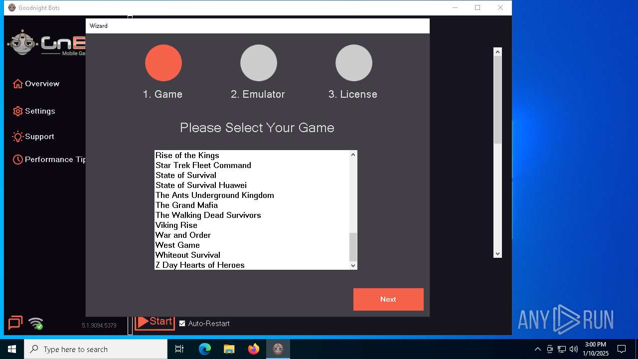Screen dimensions: 638x359
Task: Click the Performance Tips clock icon
Action: click(18, 160)
